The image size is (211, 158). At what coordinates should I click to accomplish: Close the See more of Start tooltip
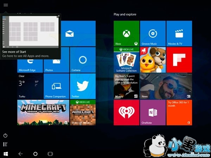click(x=59, y=16)
